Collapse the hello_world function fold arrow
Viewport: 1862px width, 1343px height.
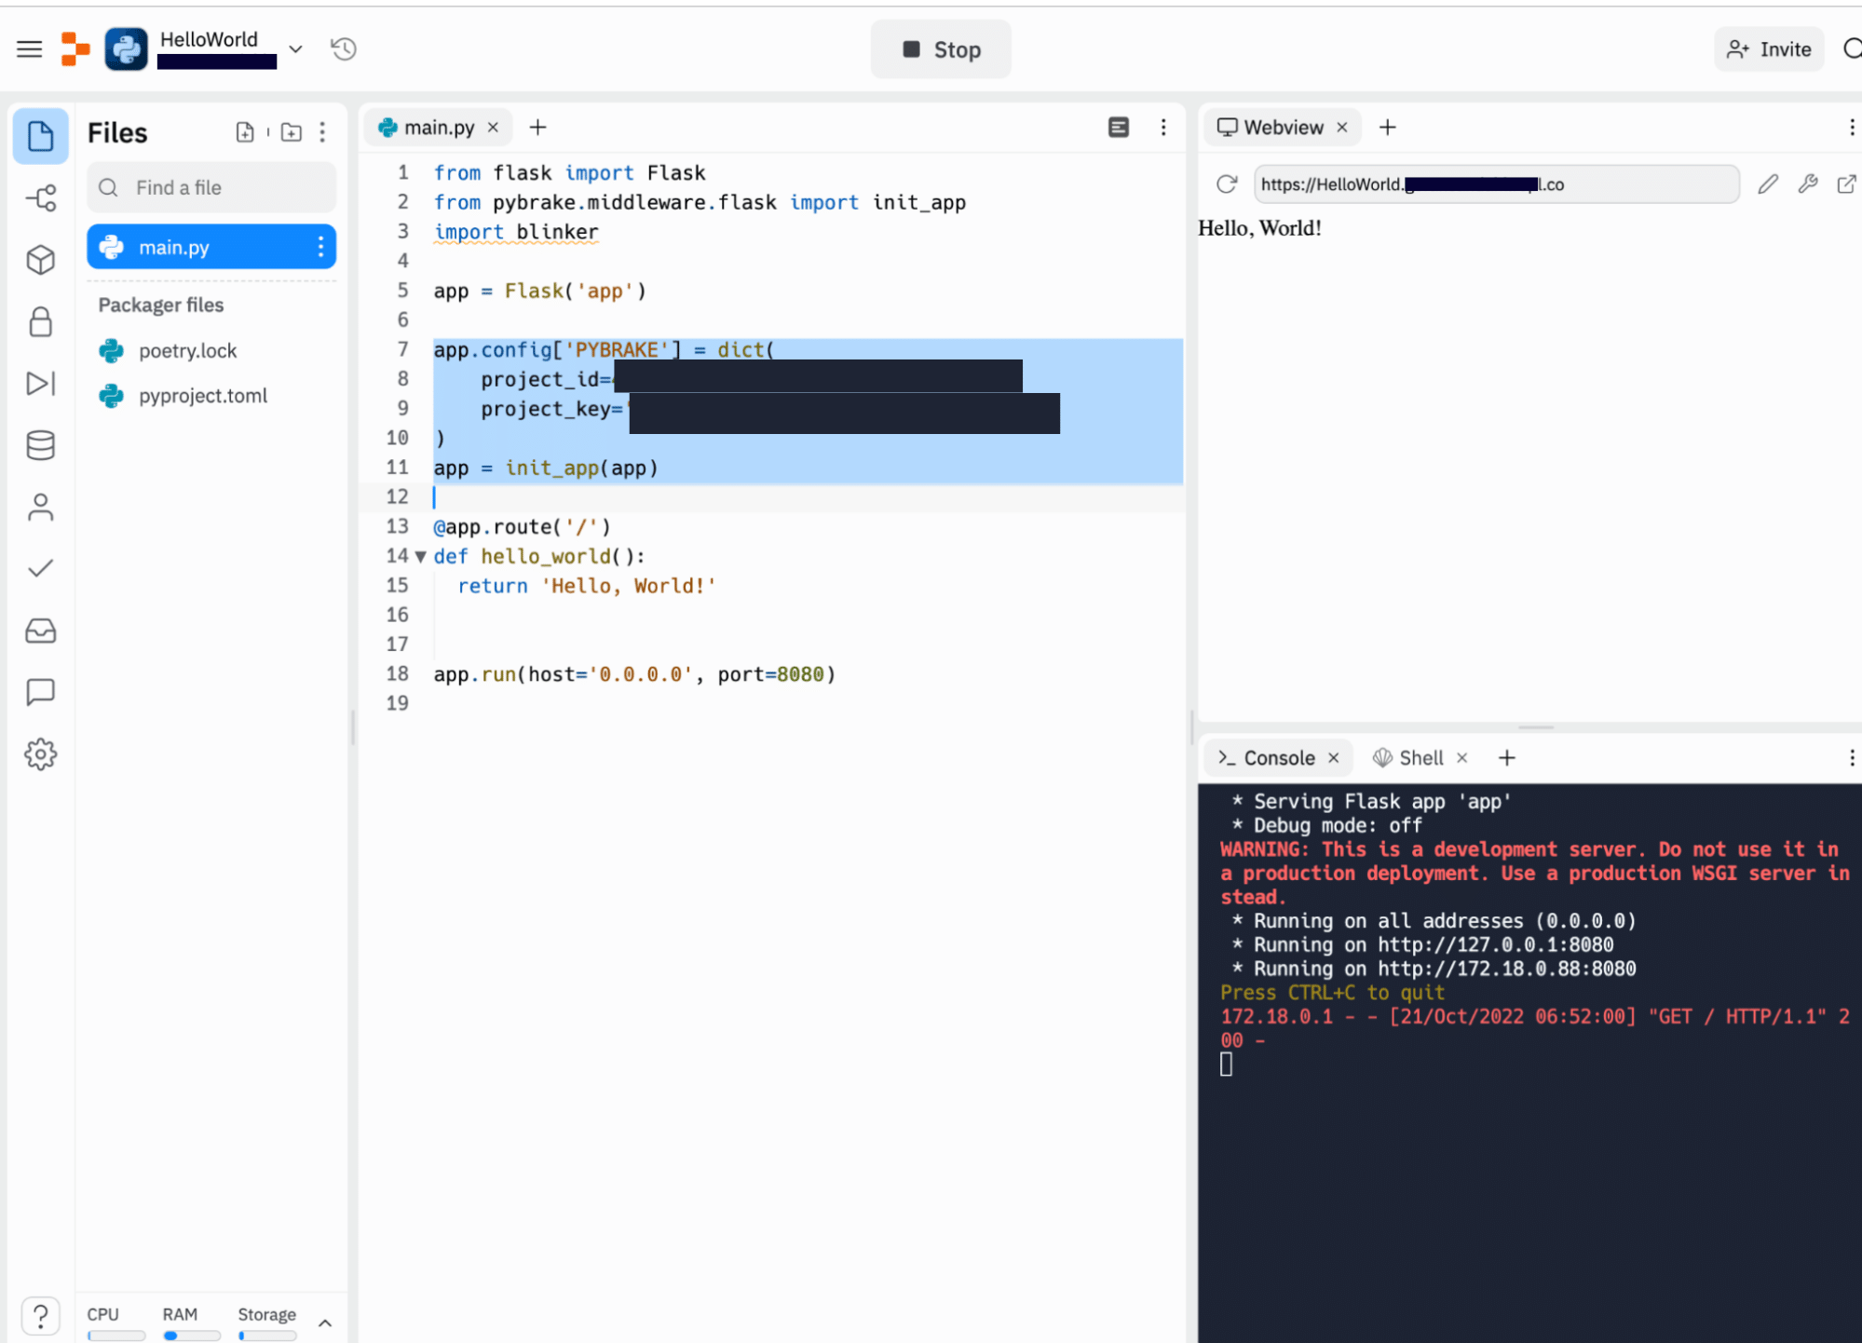click(421, 557)
